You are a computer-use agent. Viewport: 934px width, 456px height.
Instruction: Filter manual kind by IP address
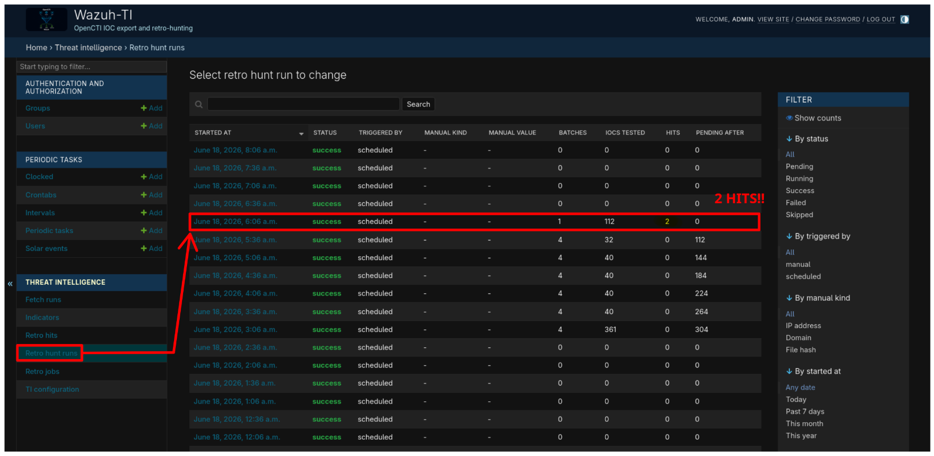[803, 326]
